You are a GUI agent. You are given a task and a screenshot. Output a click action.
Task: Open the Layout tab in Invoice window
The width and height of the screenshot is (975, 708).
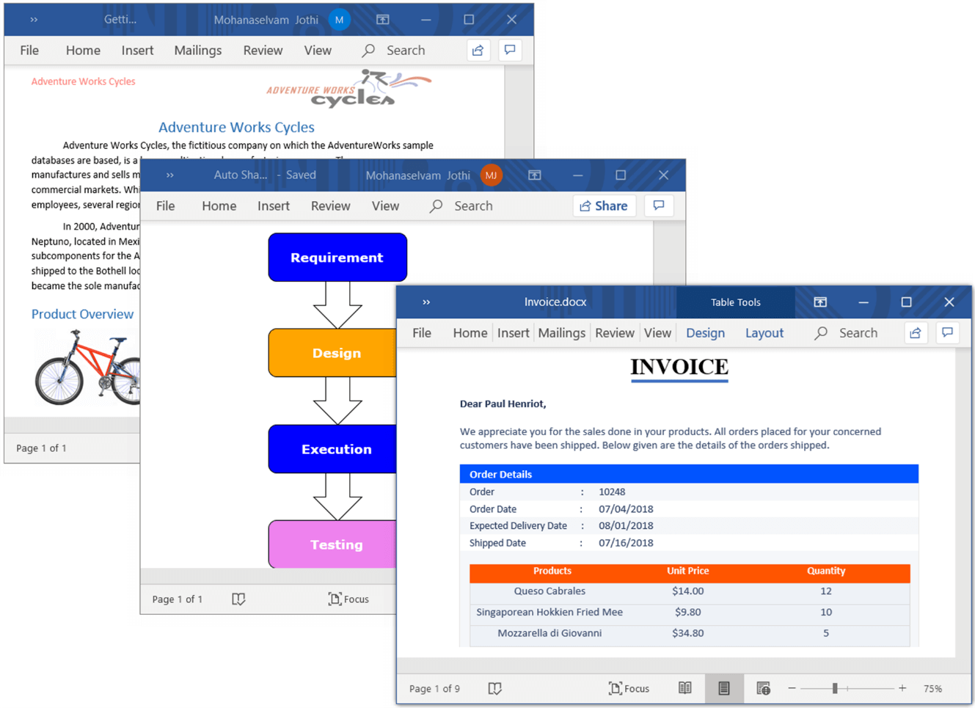[764, 333]
